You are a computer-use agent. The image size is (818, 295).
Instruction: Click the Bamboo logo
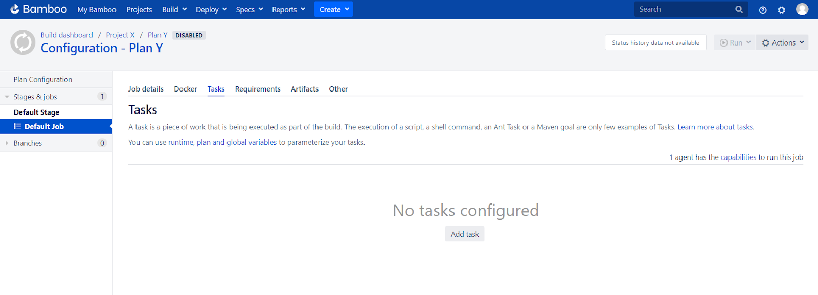pyautogui.click(x=38, y=9)
